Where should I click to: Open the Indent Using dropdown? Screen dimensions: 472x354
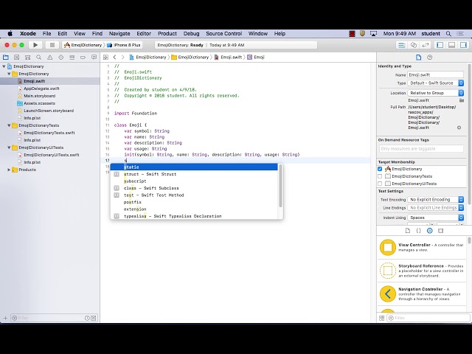click(x=436, y=218)
